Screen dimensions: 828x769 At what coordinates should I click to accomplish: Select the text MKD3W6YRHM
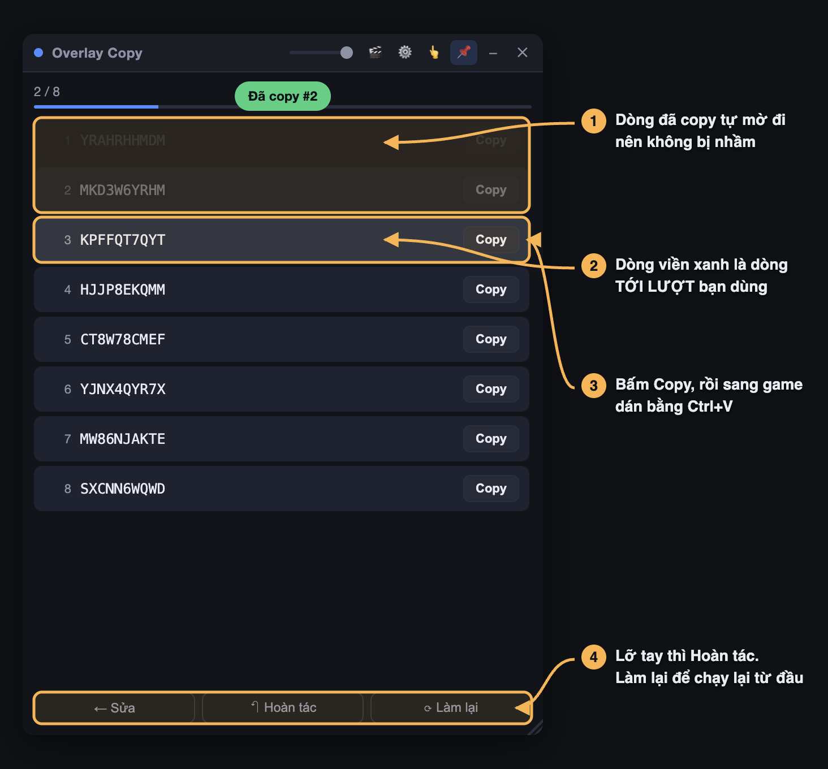point(123,190)
